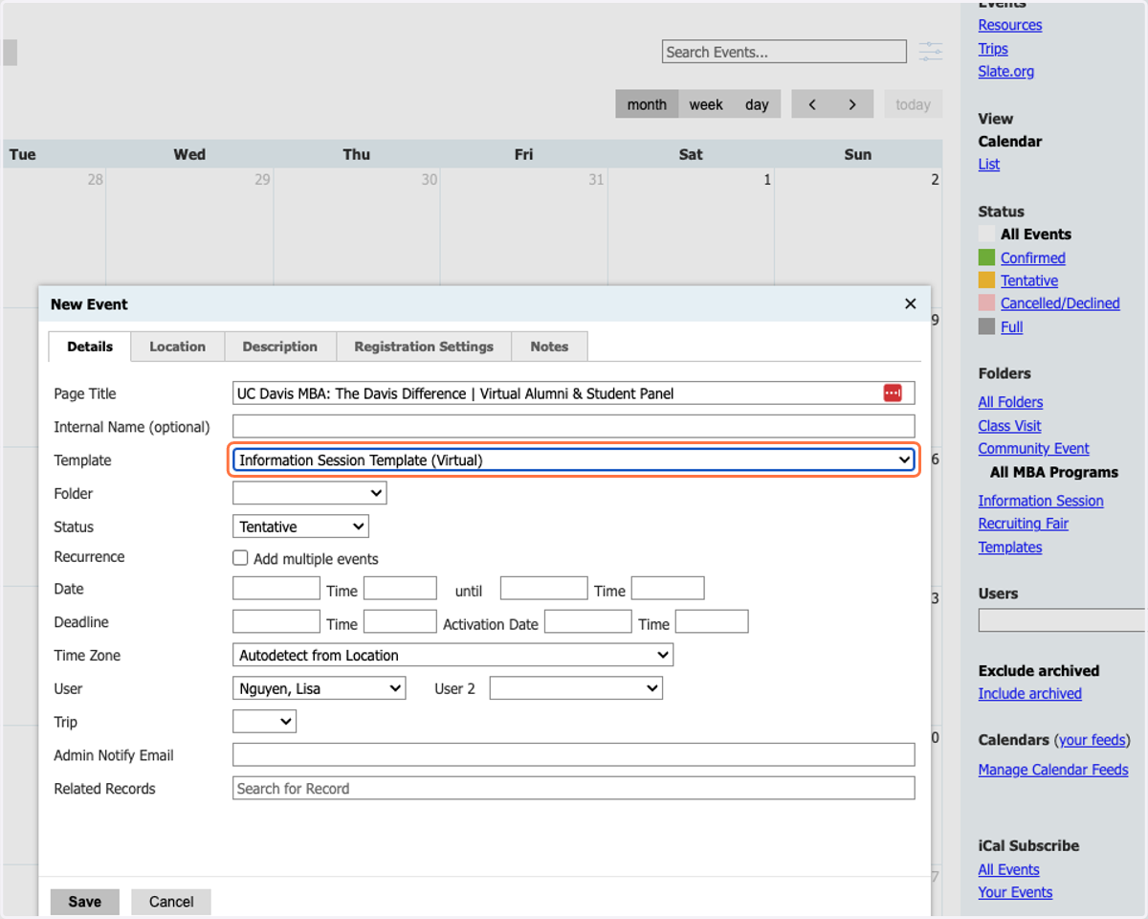The image size is (1148, 919).
Task: Click the All MBA Programs folder text
Action: 1053,472
